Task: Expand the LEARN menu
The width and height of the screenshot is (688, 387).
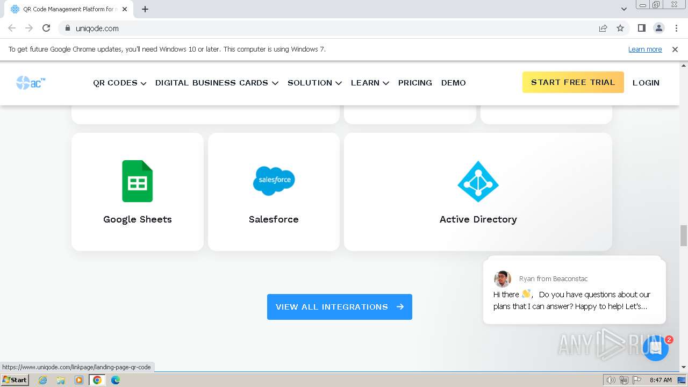Action: pyautogui.click(x=370, y=83)
